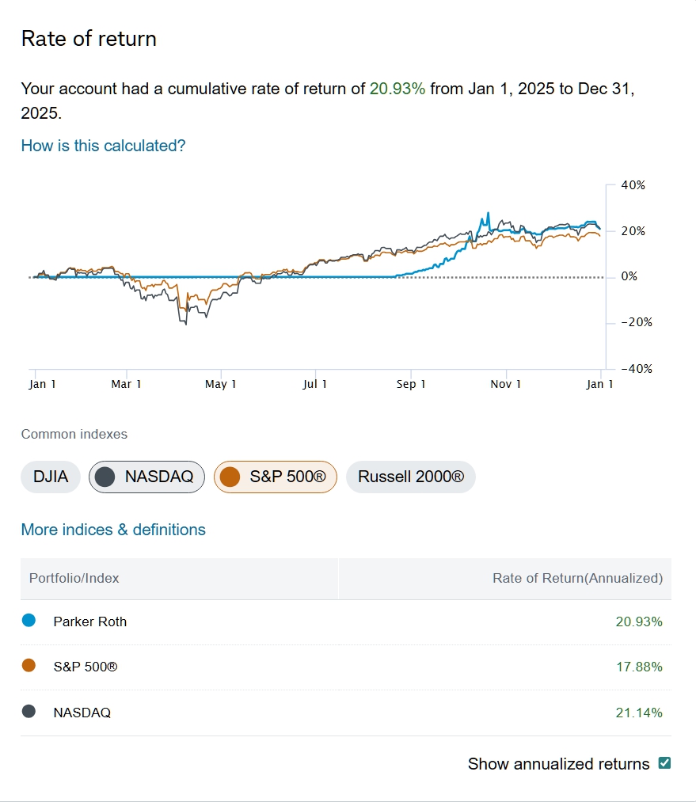Click Rate of Return(Annualized) column header

[x=577, y=578]
